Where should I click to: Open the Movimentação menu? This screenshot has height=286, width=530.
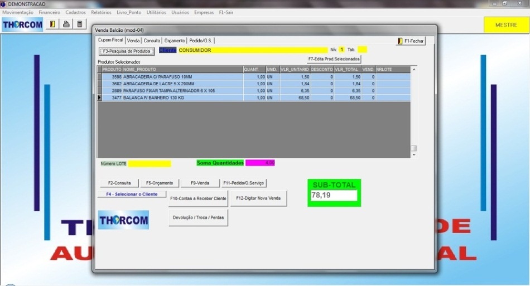coord(18,12)
